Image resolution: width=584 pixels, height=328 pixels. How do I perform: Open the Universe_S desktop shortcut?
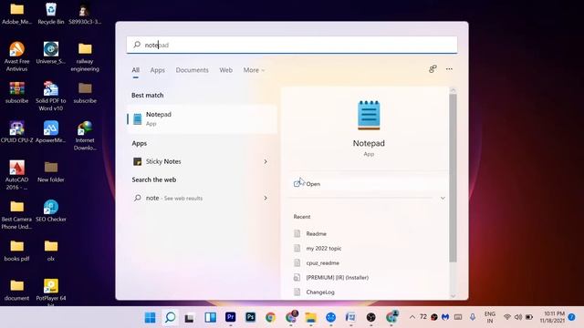(x=51, y=53)
